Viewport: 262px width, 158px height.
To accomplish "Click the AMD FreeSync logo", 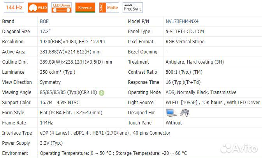I will (133, 7).
